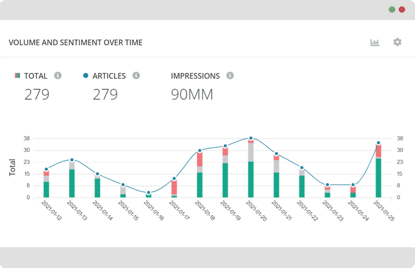The width and height of the screenshot is (415, 268).
Task: Open the bar chart view icon
Action: pyautogui.click(x=374, y=43)
